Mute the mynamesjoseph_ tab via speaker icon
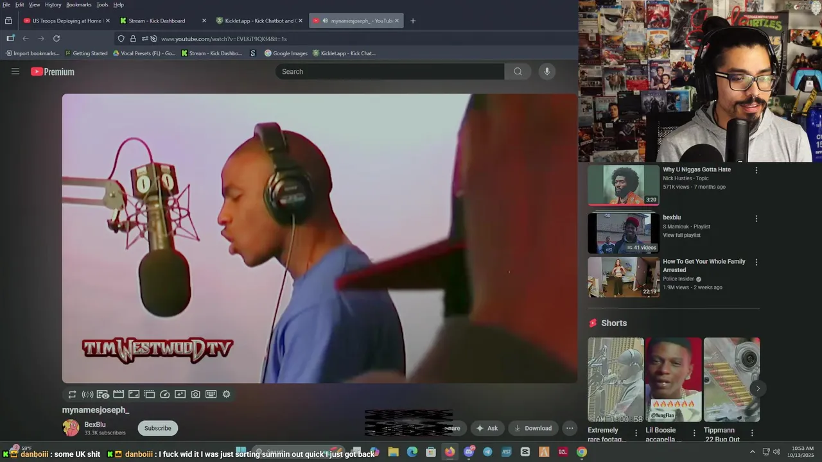The height and width of the screenshot is (462, 822). click(x=325, y=21)
